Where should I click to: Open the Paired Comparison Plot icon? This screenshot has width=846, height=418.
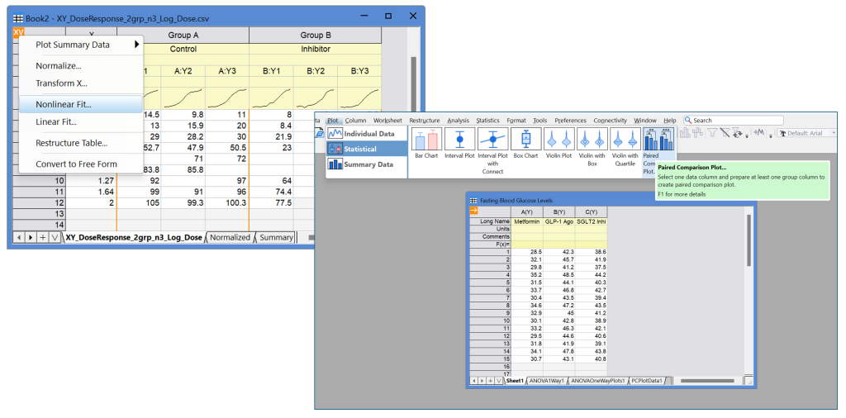tap(657, 139)
